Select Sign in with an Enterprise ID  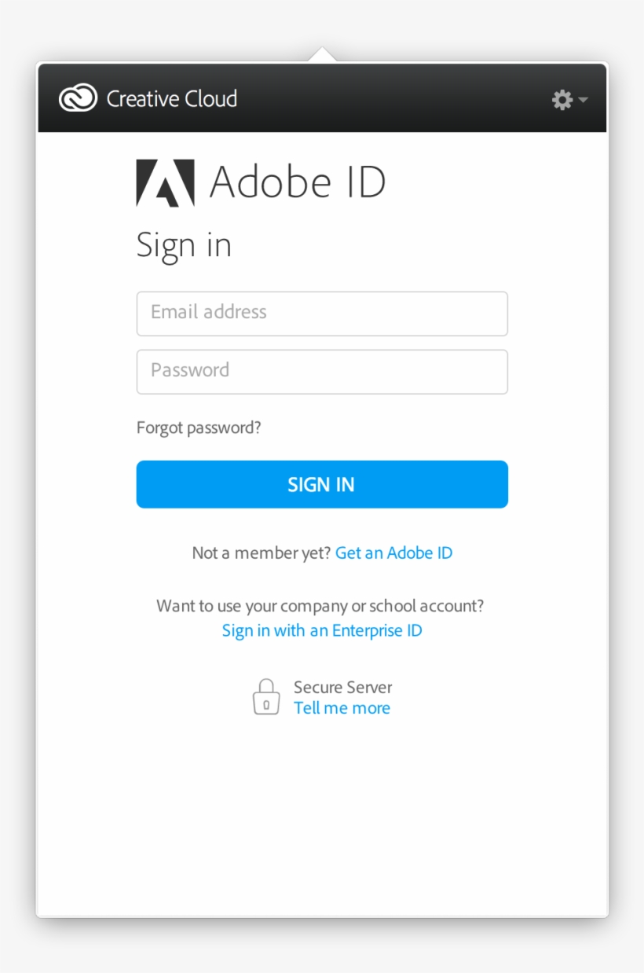click(322, 630)
